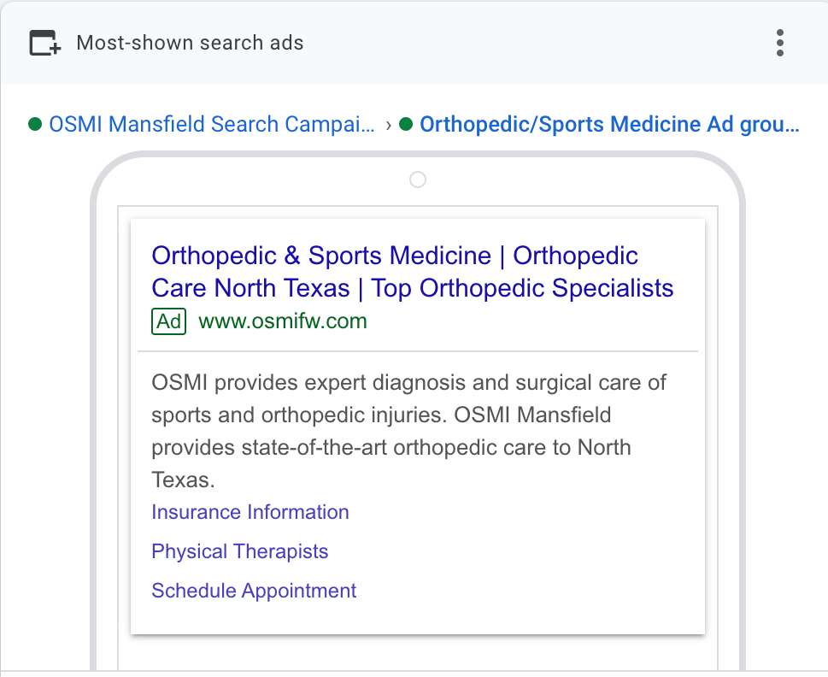Open OSMI Mansfield Search Campaign link
This screenshot has height=677, width=828.
pos(212,124)
